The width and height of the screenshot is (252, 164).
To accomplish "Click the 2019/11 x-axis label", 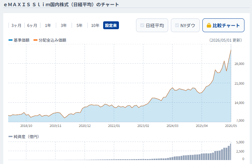I will (56, 126).
